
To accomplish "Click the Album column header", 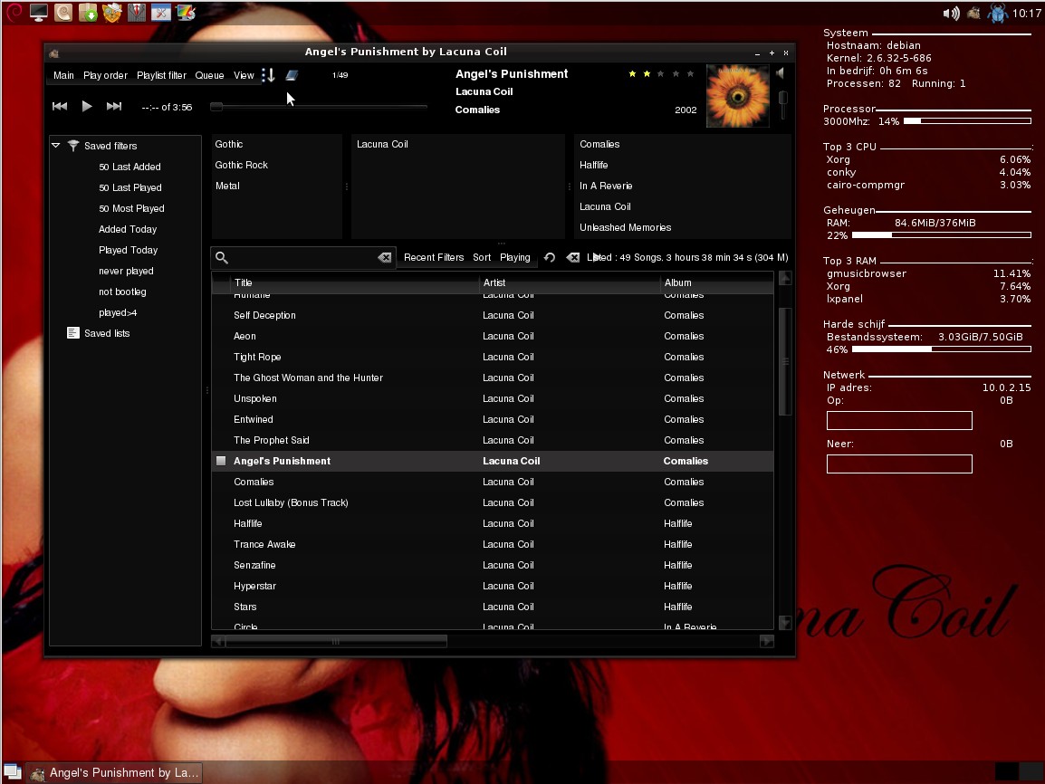I will click(717, 282).
